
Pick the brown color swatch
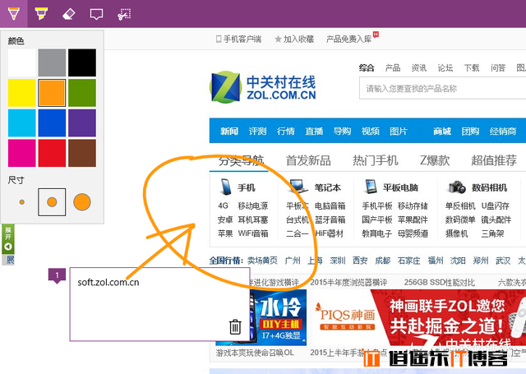click(82, 153)
